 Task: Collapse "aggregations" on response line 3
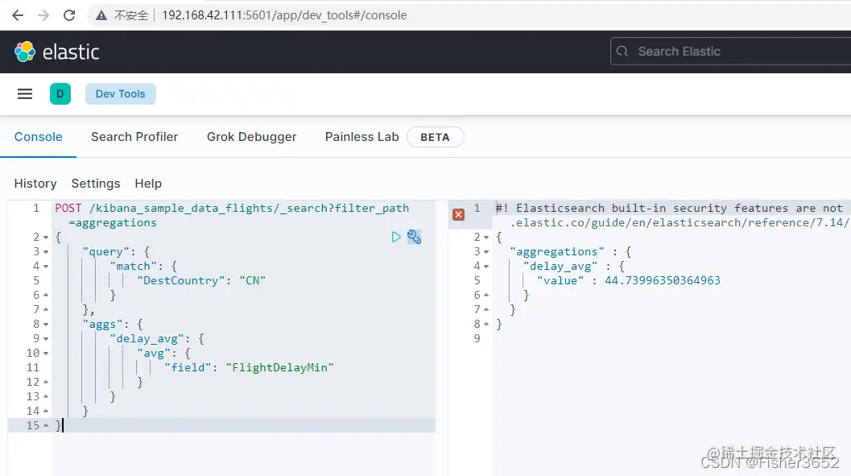(486, 252)
